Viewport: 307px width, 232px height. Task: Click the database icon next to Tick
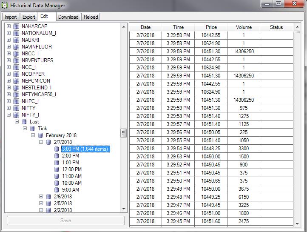(x=33, y=129)
